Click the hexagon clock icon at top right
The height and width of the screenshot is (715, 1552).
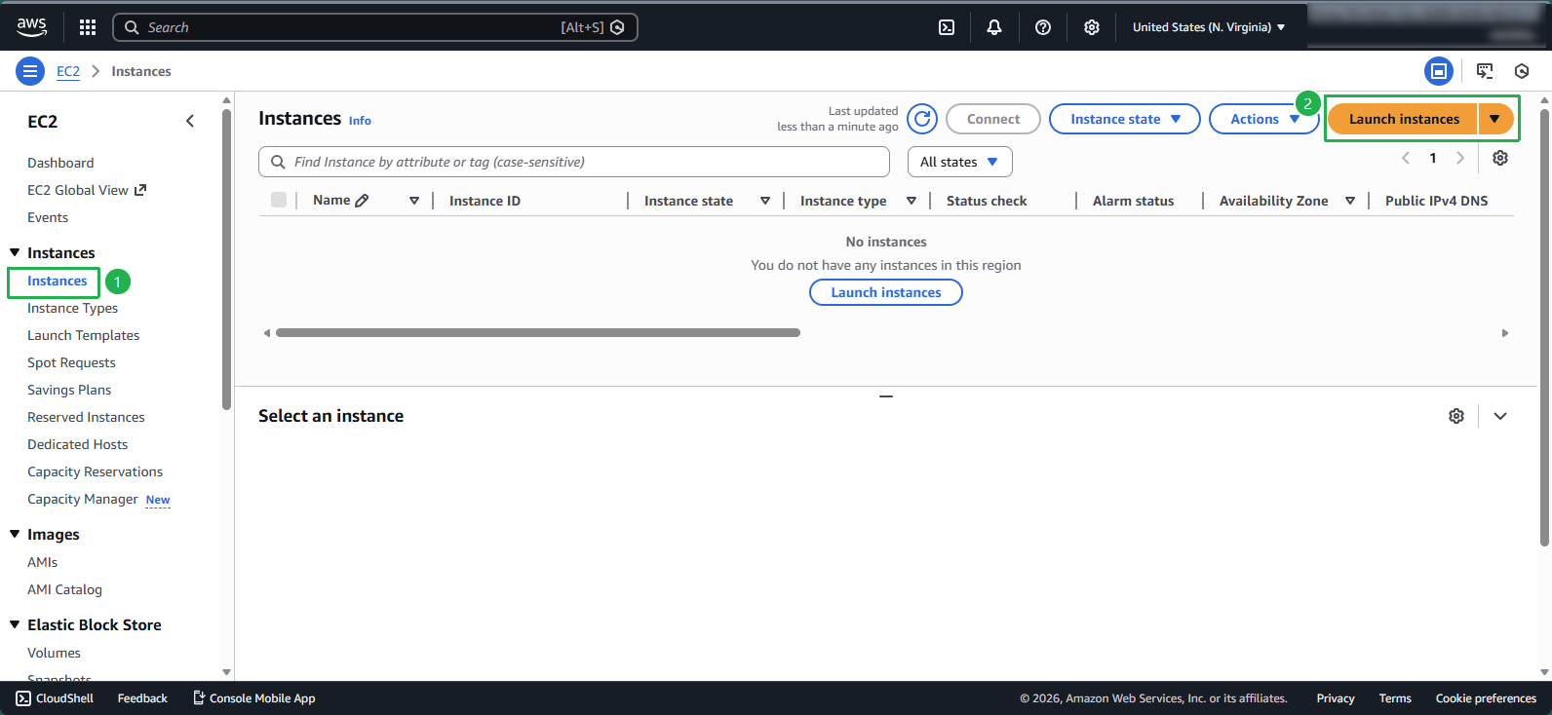1522,71
